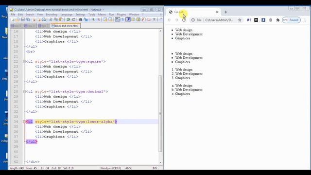
Task: Open the Edit menu
Action: 20,15
